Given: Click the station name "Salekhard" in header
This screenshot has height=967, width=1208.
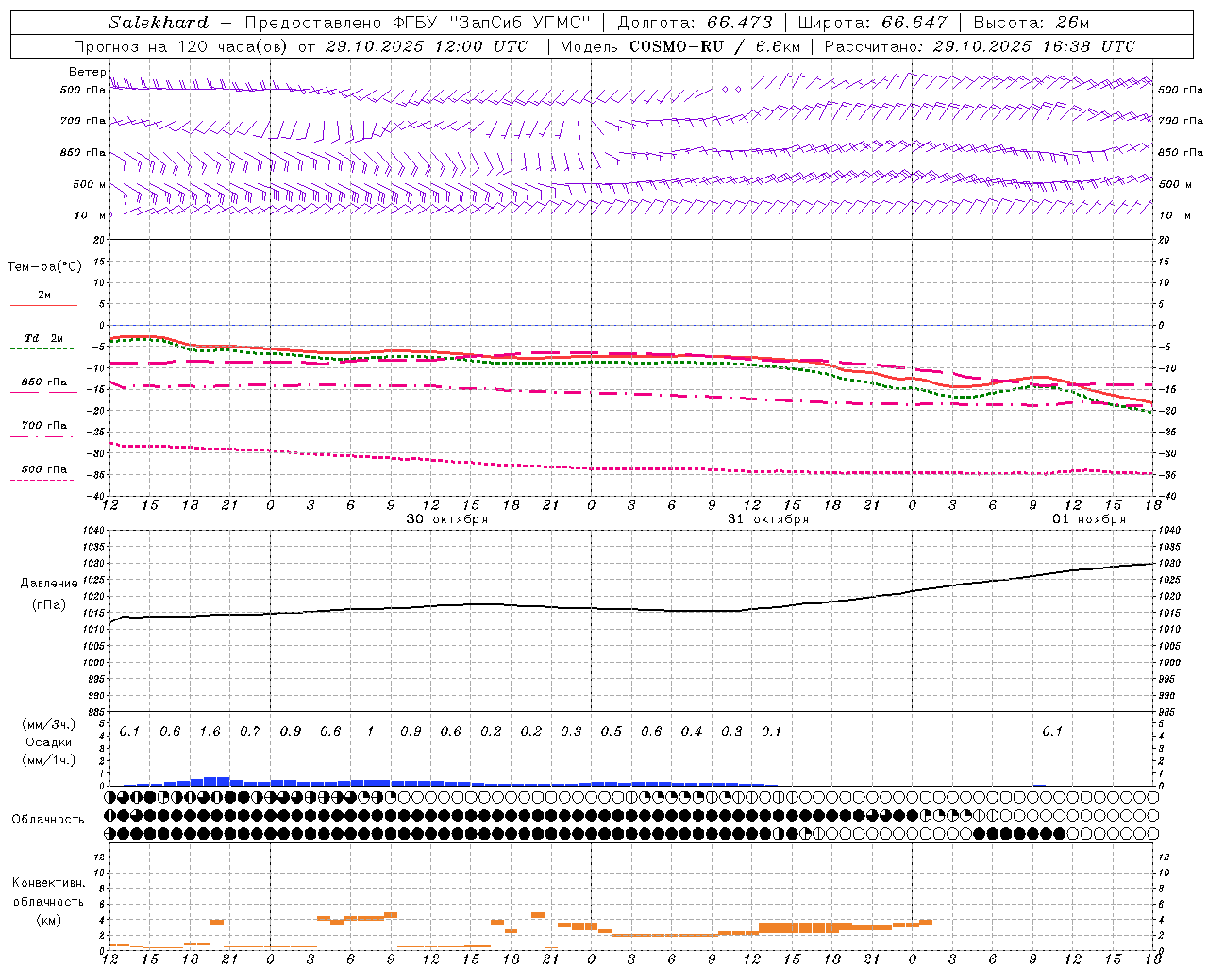Looking at the screenshot, I should point(159,23).
